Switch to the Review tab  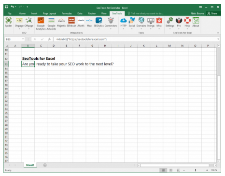coord(92,14)
